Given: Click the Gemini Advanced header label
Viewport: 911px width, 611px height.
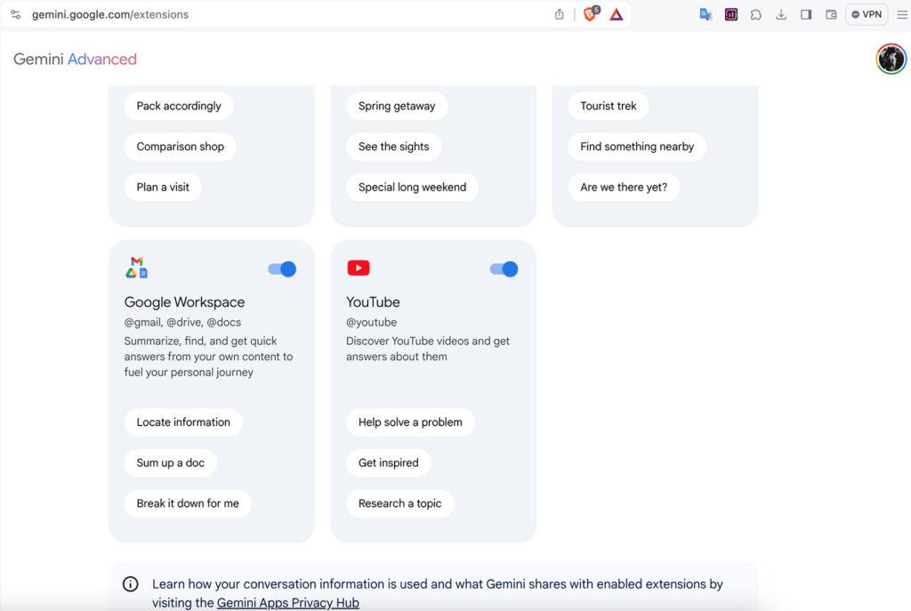Looking at the screenshot, I should (74, 59).
